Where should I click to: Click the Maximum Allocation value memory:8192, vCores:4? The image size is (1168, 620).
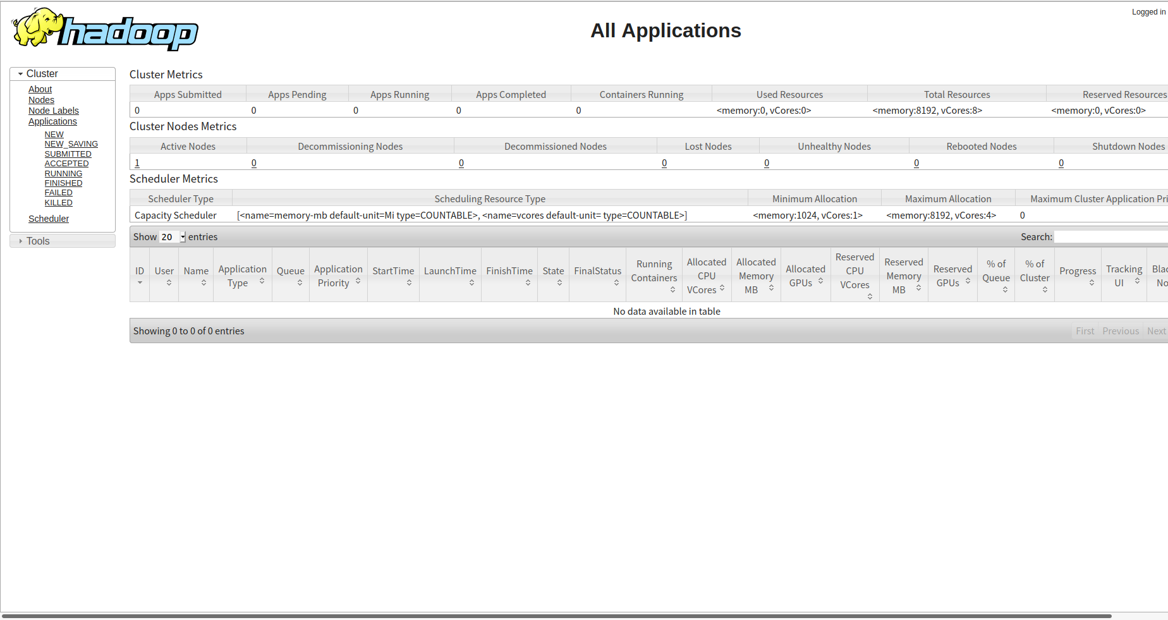click(x=941, y=216)
